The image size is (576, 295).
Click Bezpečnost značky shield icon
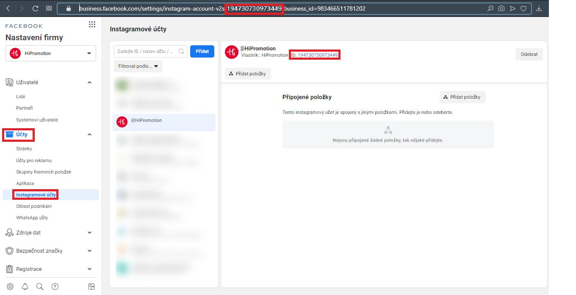[9, 251]
